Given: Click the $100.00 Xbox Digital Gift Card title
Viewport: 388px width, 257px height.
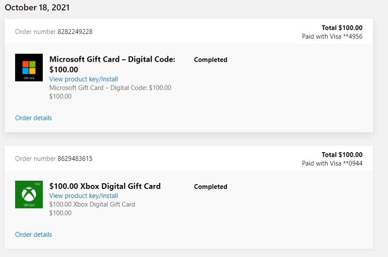Looking at the screenshot, I should 105,186.
